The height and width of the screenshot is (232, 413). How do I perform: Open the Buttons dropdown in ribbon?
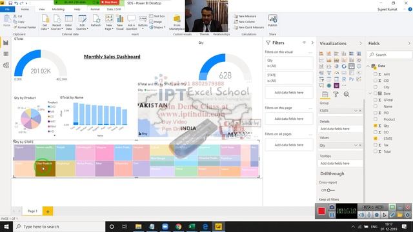[x=143, y=22]
